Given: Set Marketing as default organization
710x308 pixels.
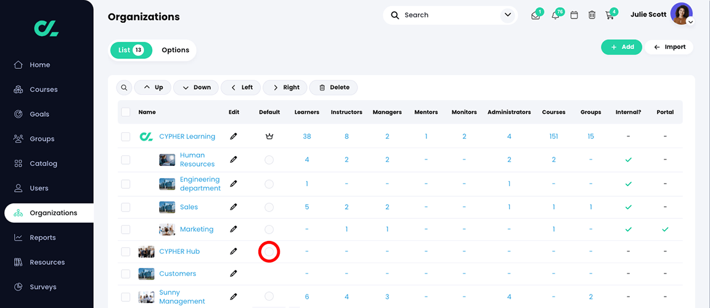Looking at the screenshot, I should [x=269, y=229].
